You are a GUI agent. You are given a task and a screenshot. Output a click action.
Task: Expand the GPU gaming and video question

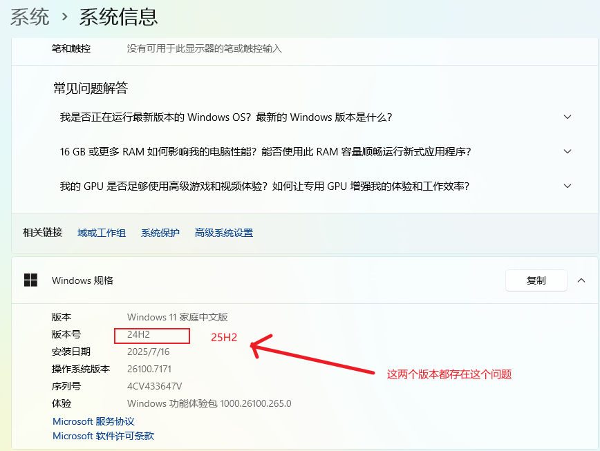pyautogui.click(x=568, y=186)
